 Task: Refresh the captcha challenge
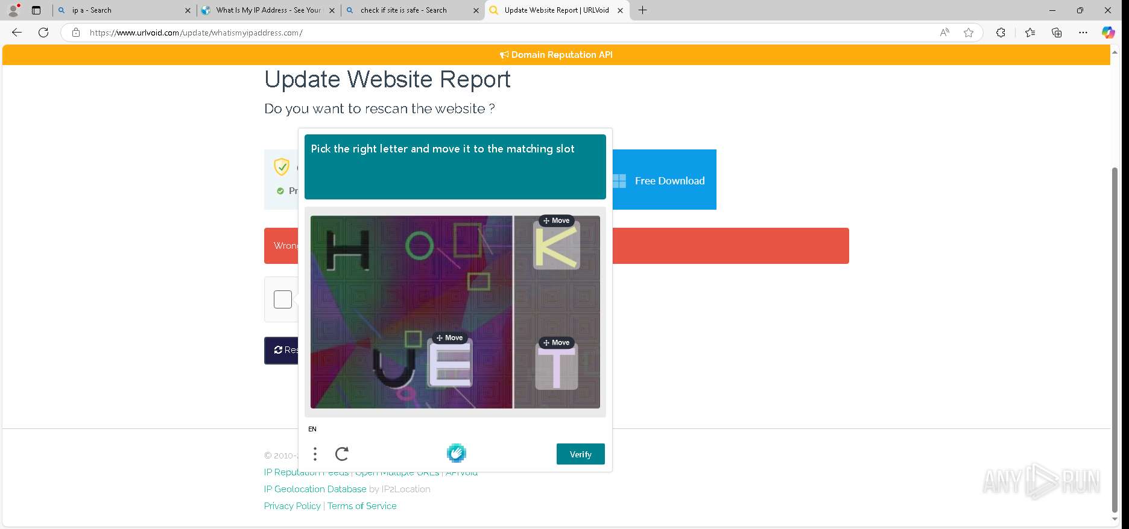pyautogui.click(x=342, y=454)
